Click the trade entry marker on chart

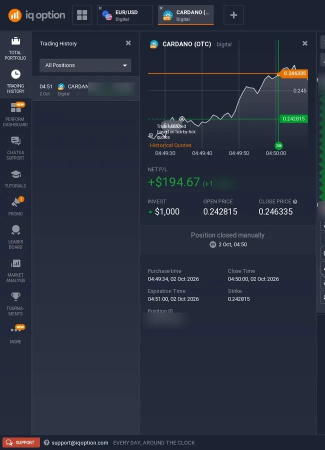pos(181,118)
